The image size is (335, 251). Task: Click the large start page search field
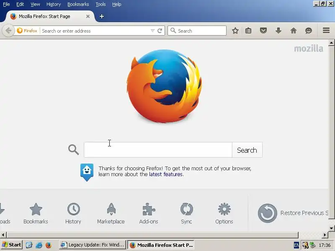tap(158, 150)
